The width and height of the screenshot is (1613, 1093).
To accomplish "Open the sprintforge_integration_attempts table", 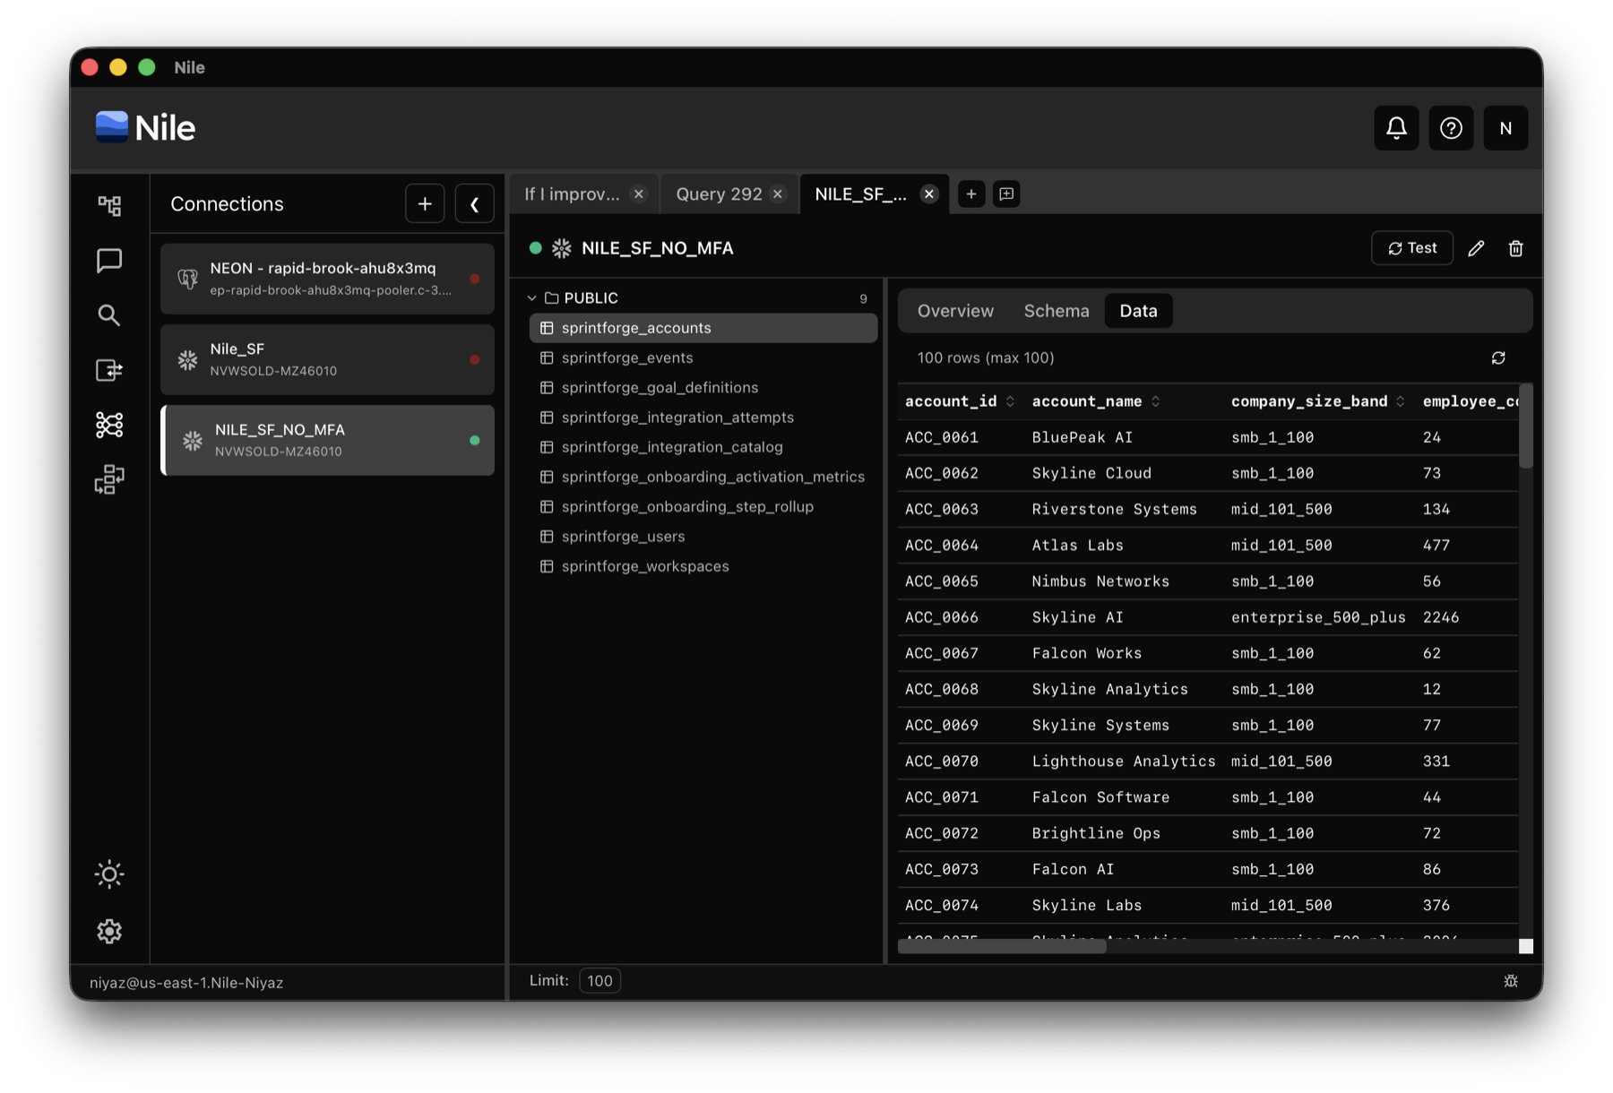I will (703, 417).
